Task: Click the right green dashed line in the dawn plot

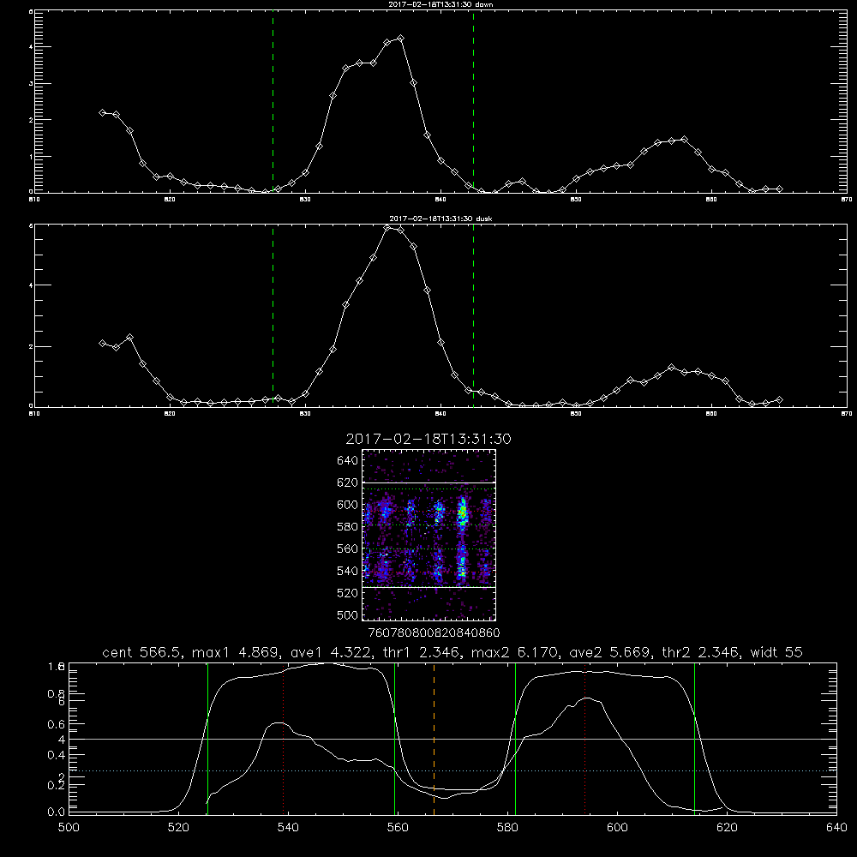Action: click(473, 101)
